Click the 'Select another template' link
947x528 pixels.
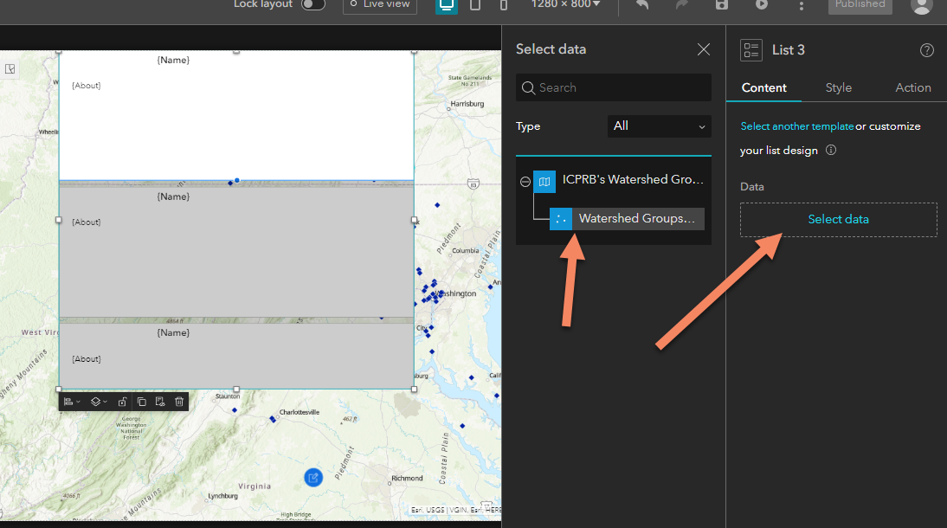click(x=796, y=126)
